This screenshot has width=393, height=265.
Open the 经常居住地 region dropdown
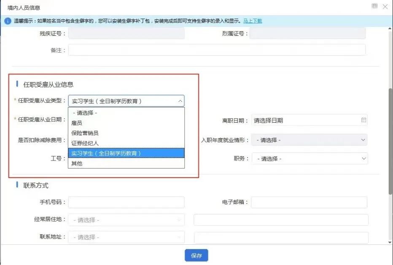[x=127, y=220]
